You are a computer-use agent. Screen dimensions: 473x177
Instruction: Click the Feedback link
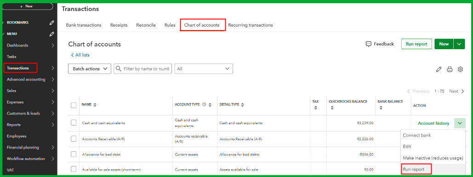(384, 44)
